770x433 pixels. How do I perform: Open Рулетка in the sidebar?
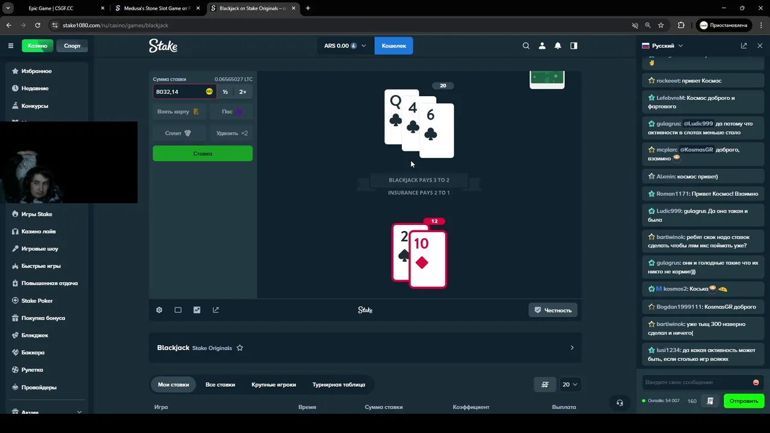click(x=32, y=370)
